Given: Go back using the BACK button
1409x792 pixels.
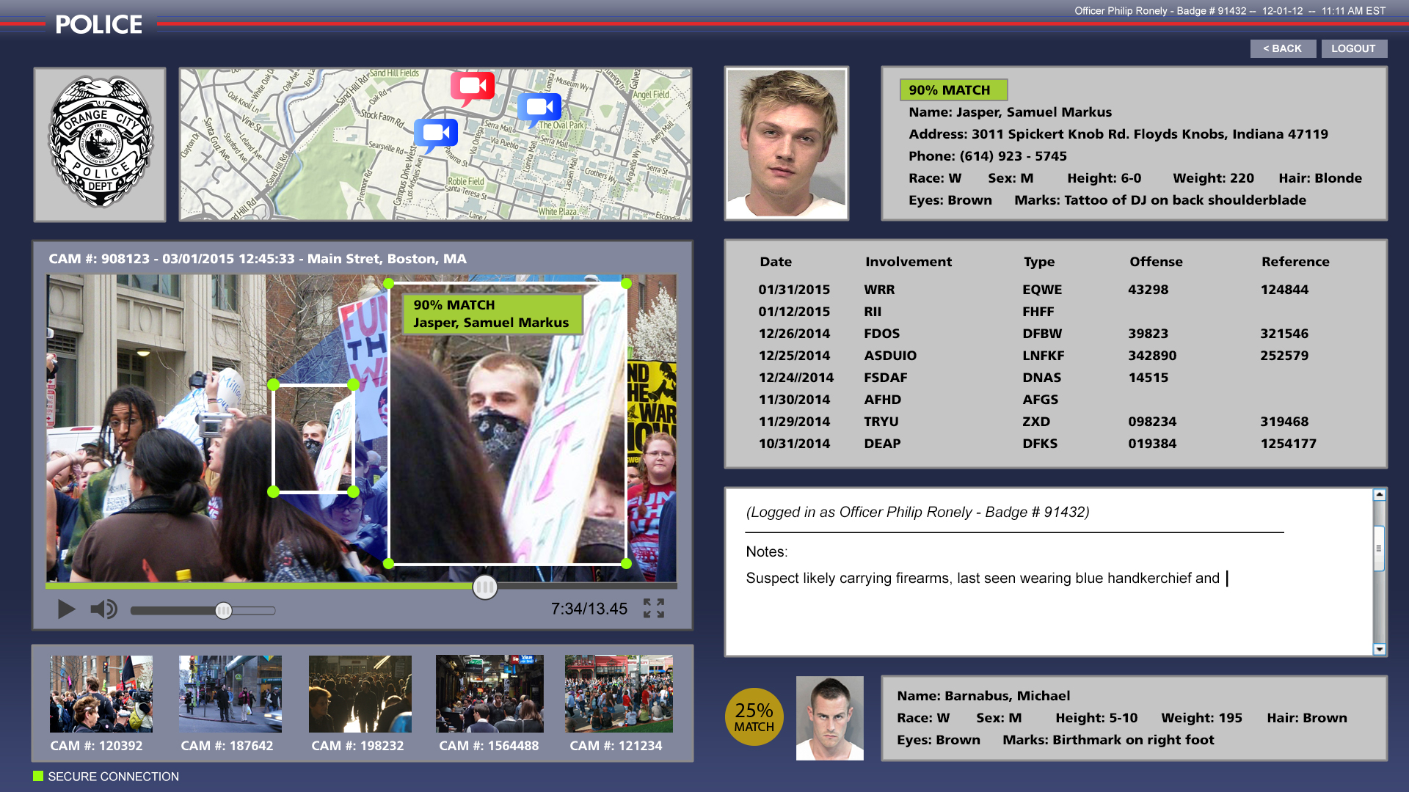Looking at the screenshot, I should coord(1282,48).
